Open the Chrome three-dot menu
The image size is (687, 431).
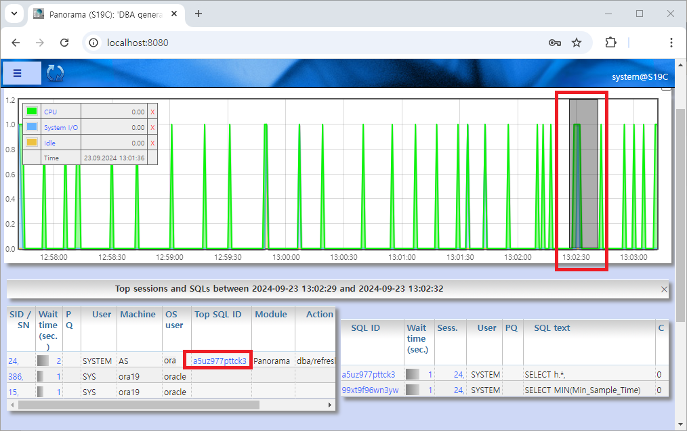pos(671,43)
